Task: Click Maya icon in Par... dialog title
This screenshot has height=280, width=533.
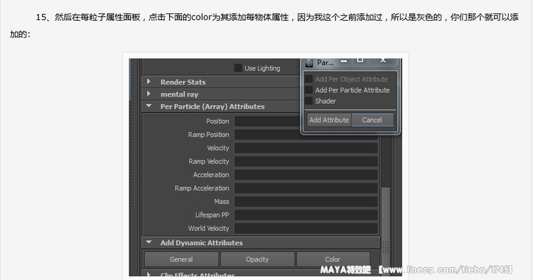Action: point(309,63)
